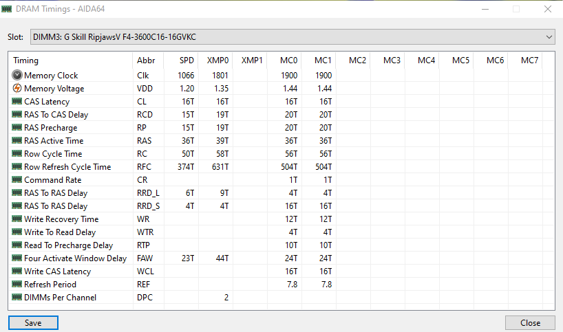Click the MC1 column header
Viewport: 563px width, 332px height.
pos(319,60)
